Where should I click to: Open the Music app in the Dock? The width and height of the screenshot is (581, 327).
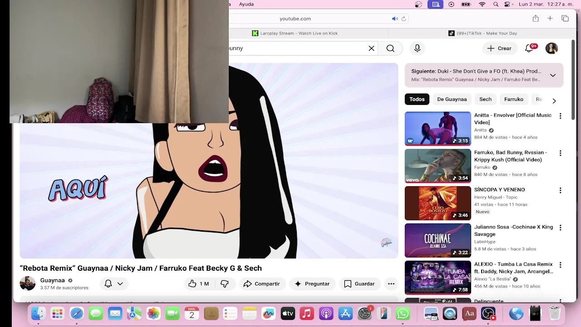point(307,313)
